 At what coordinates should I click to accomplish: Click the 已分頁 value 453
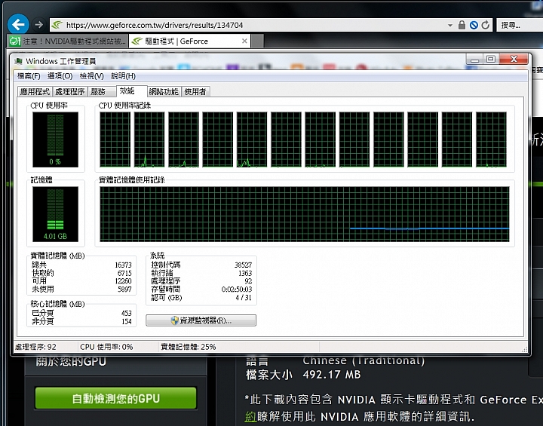click(x=127, y=313)
